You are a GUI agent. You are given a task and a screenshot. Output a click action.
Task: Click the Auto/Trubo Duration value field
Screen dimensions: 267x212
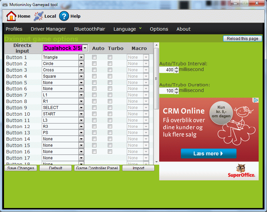(167, 91)
